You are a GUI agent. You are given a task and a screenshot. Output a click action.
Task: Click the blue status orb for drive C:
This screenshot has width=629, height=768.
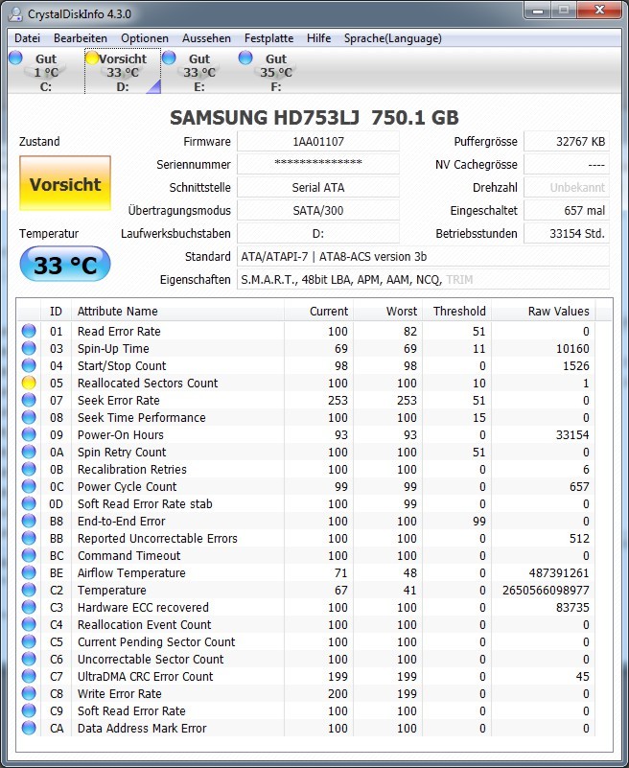click(x=15, y=58)
